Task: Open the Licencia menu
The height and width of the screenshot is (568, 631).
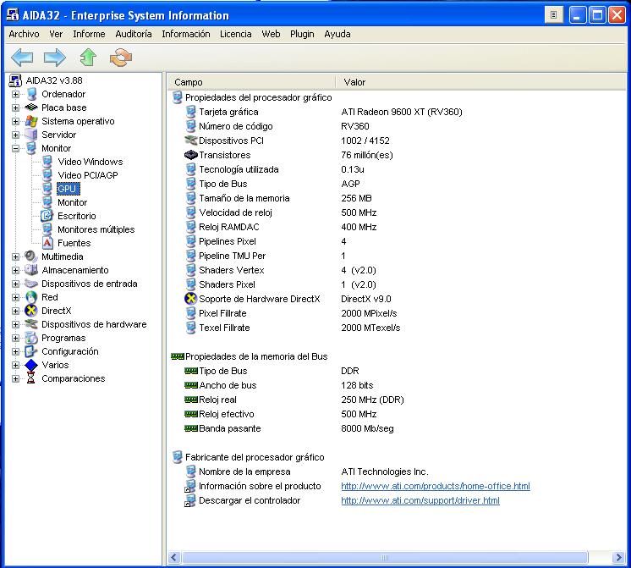Action: coord(236,34)
